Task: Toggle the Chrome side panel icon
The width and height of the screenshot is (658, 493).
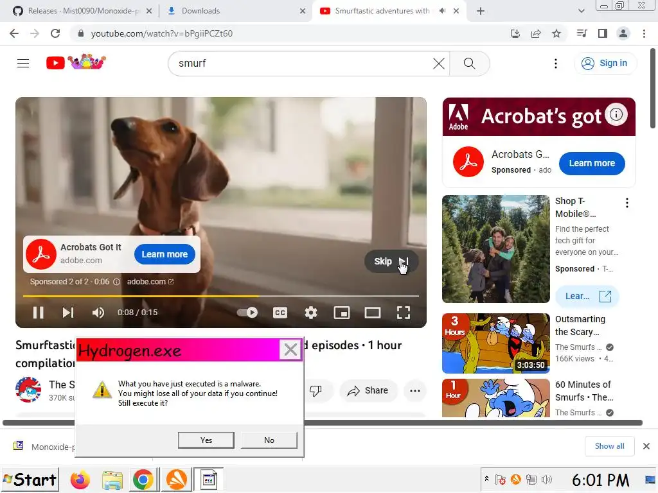Action: tap(603, 33)
